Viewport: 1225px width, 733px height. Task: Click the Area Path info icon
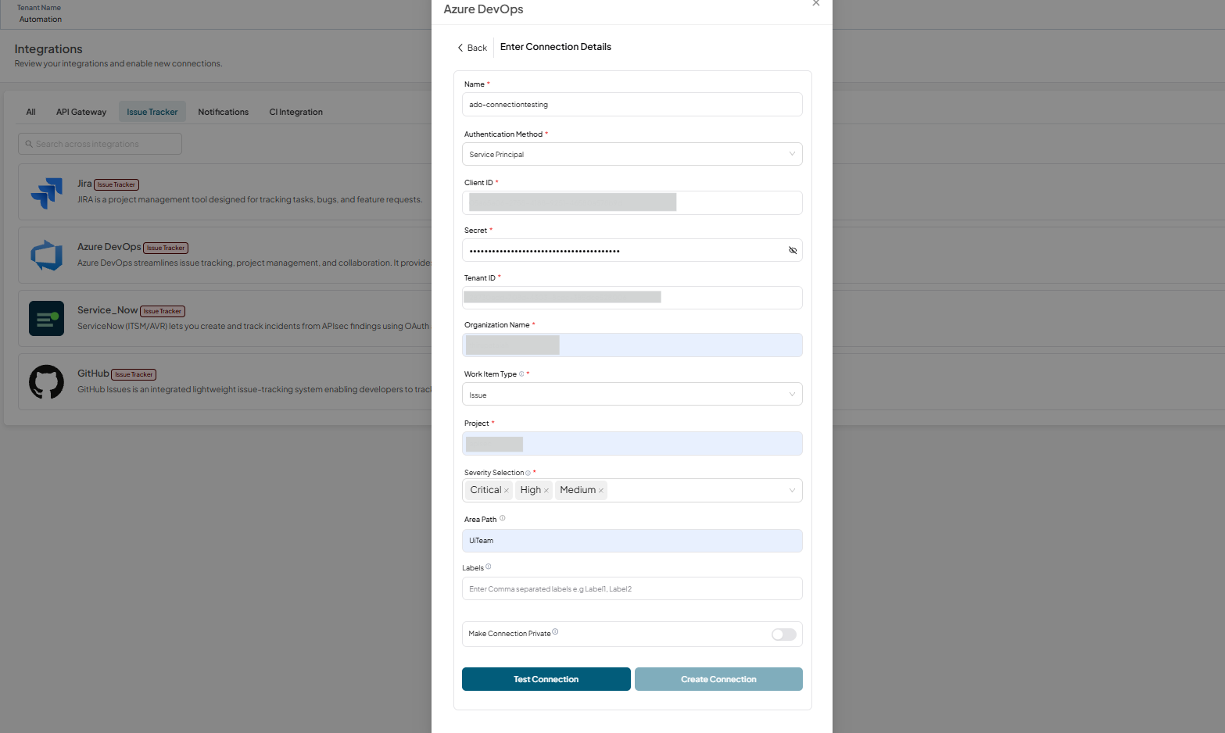pos(503,518)
